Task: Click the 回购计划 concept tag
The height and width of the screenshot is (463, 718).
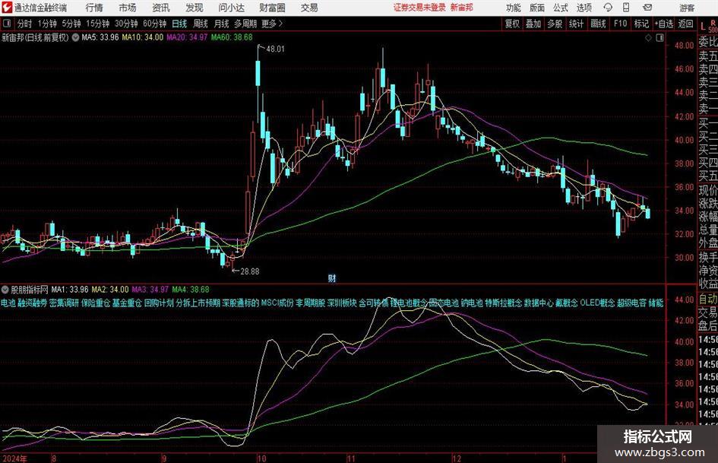Action: click(x=159, y=303)
